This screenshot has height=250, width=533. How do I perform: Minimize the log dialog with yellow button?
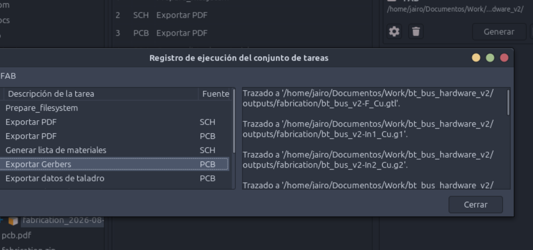click(x=476, y=58)
